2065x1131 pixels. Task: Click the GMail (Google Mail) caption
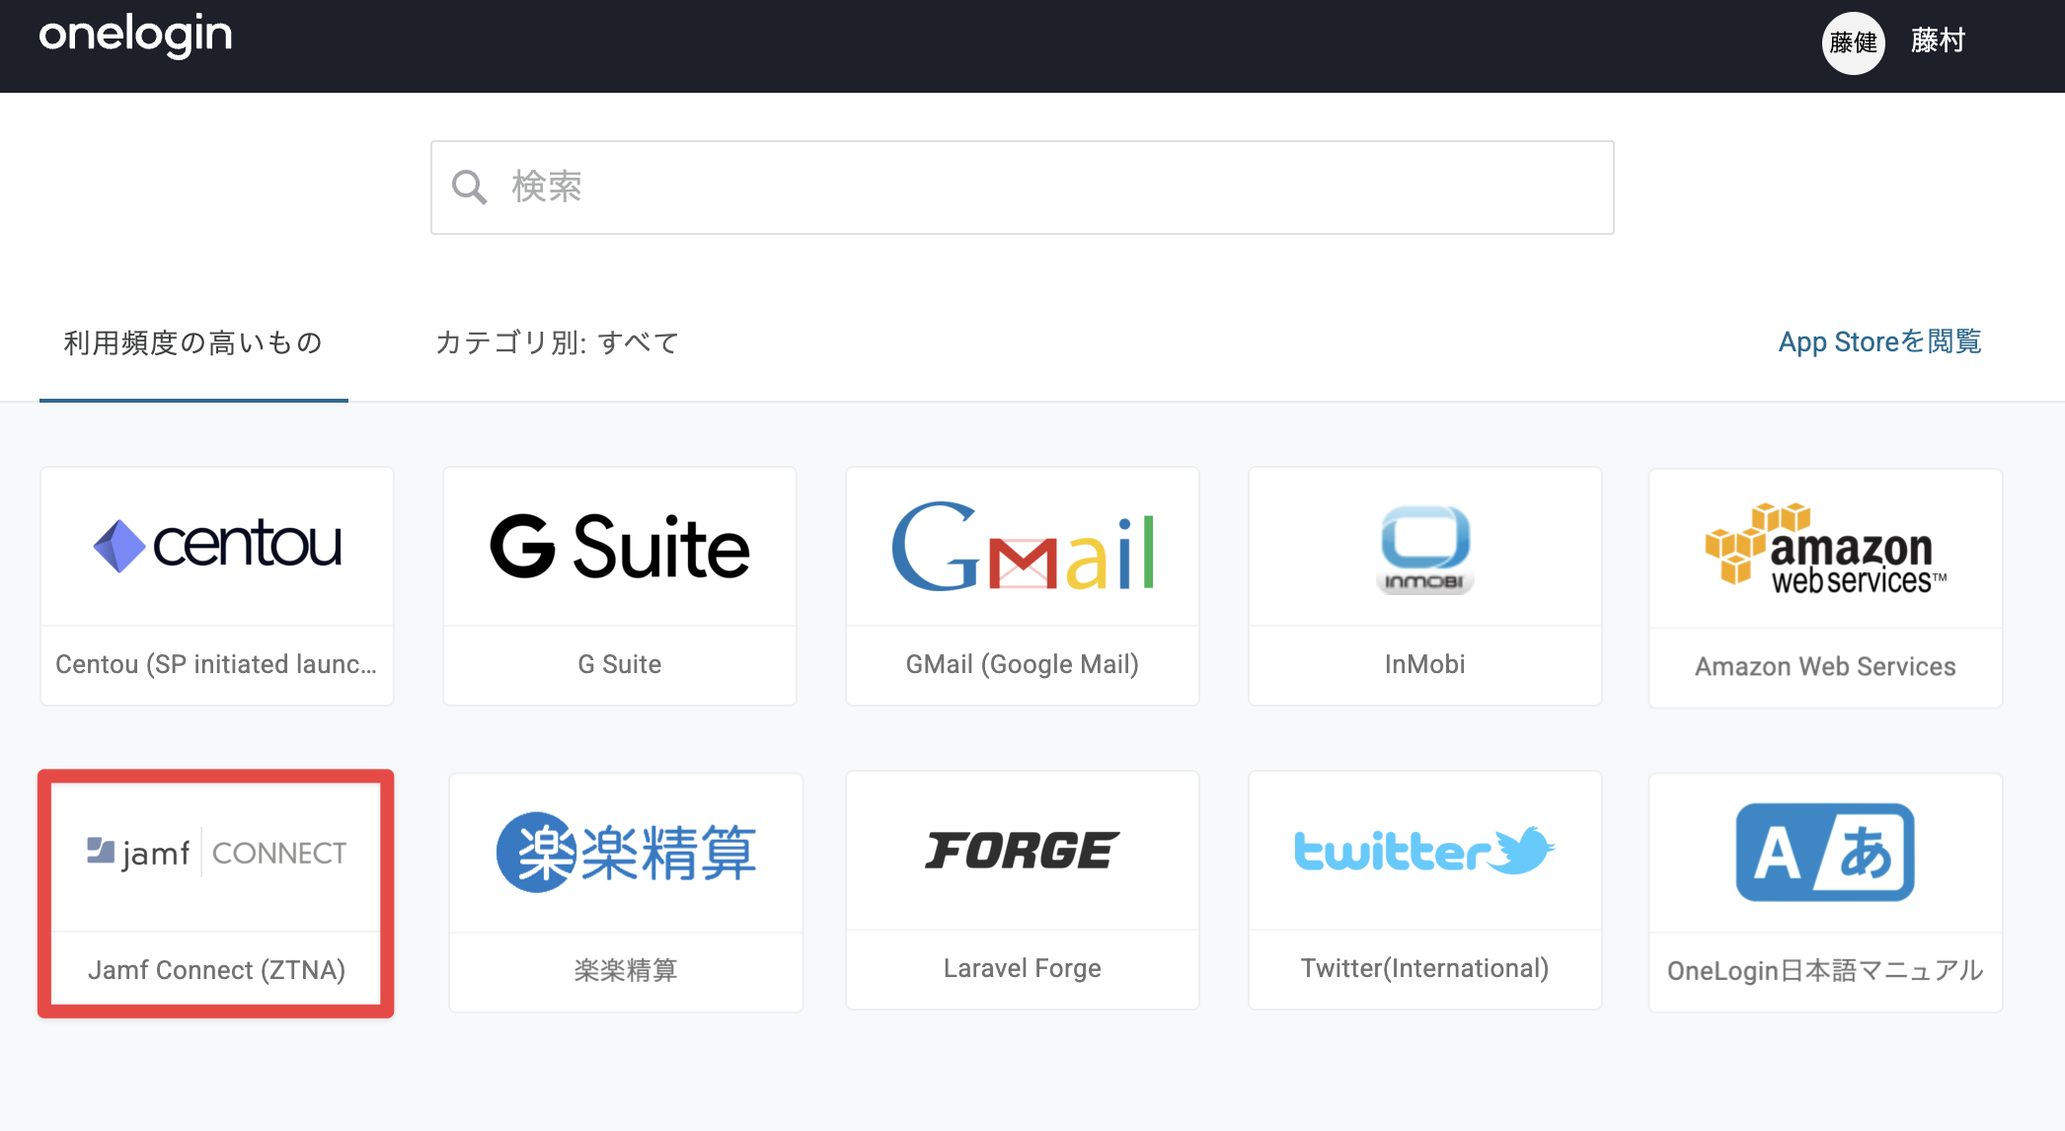tap(1023, 664)
